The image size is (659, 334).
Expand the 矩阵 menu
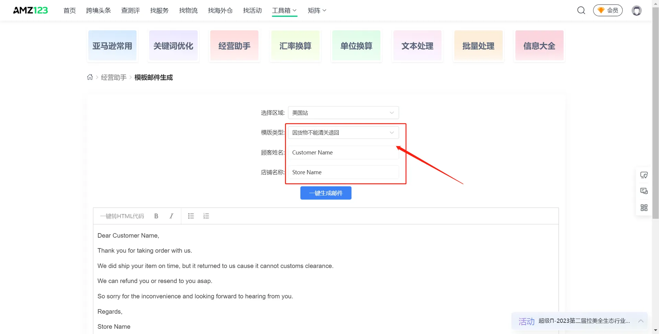tap(316, 10)
